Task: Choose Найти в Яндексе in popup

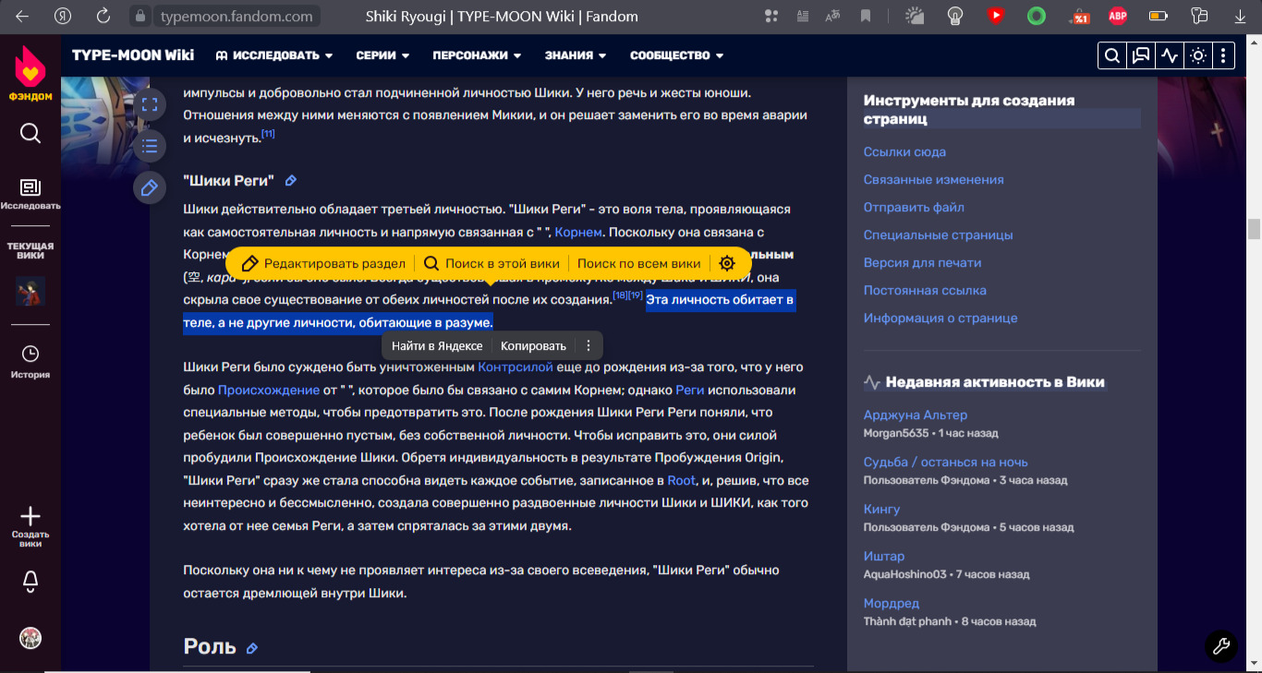Action: (x=437, y=346)
